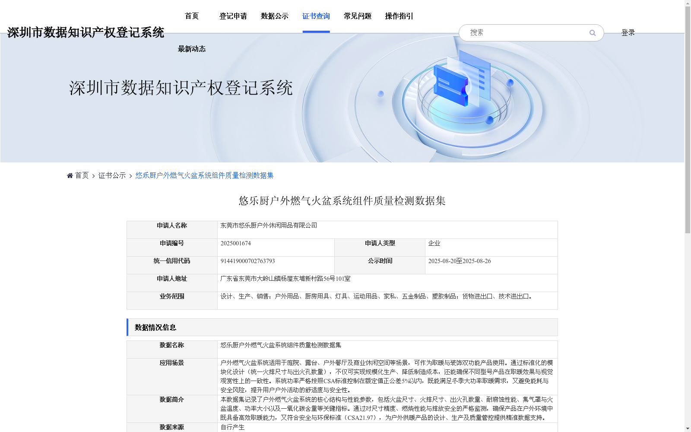Click the 申请人名称 label cell
Image resolution: width=691 pixels, height=432 pixels.
click(x=172, y=230)
